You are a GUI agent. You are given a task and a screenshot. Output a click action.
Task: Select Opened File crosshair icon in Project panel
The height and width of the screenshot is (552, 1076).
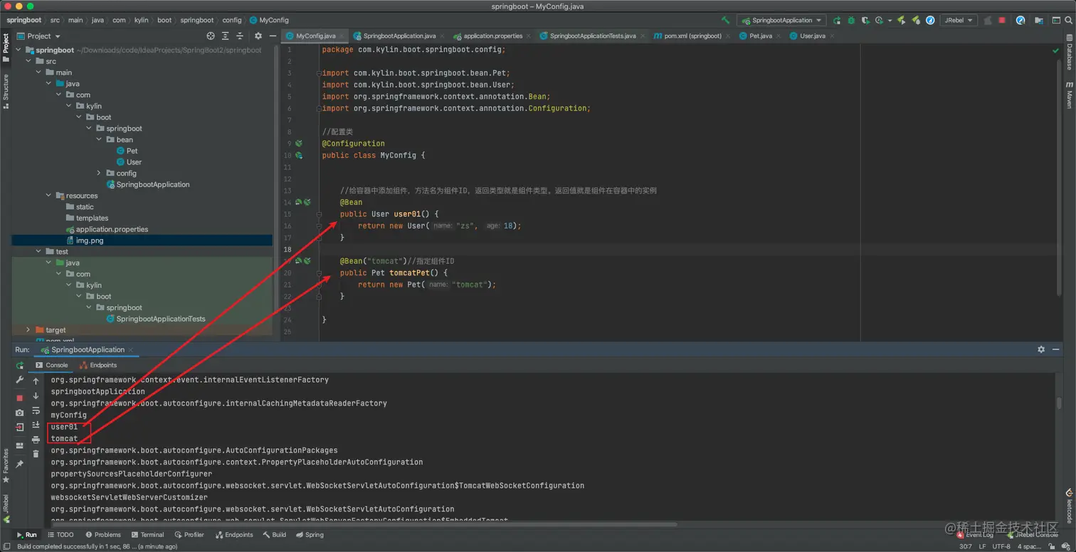point(211,36)
